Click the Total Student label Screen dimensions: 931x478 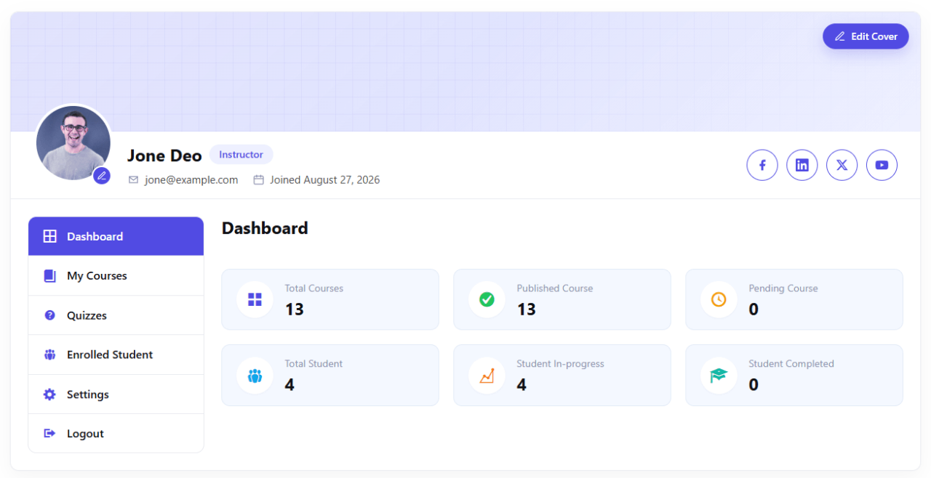point(313,364)
